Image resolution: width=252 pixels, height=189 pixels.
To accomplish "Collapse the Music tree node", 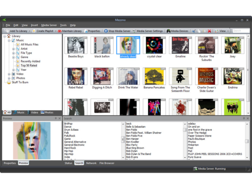I will 9,40.
